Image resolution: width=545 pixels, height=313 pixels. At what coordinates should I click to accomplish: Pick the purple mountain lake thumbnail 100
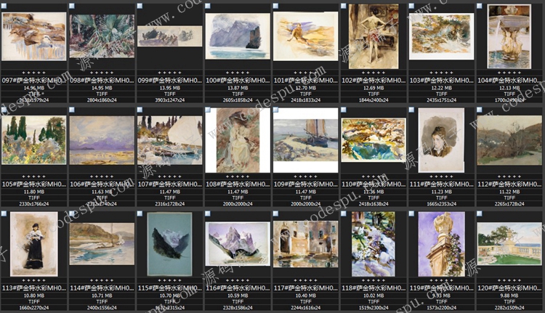(238, 36)
